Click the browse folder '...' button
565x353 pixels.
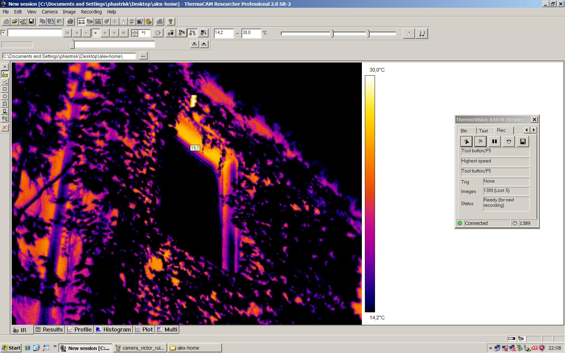pos(143,56)
